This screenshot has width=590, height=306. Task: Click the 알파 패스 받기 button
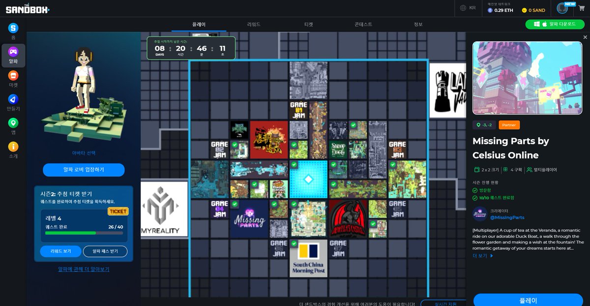(x=105, y=251)
